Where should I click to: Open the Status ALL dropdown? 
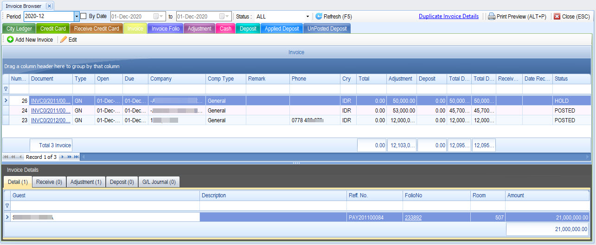coord(307,16)
